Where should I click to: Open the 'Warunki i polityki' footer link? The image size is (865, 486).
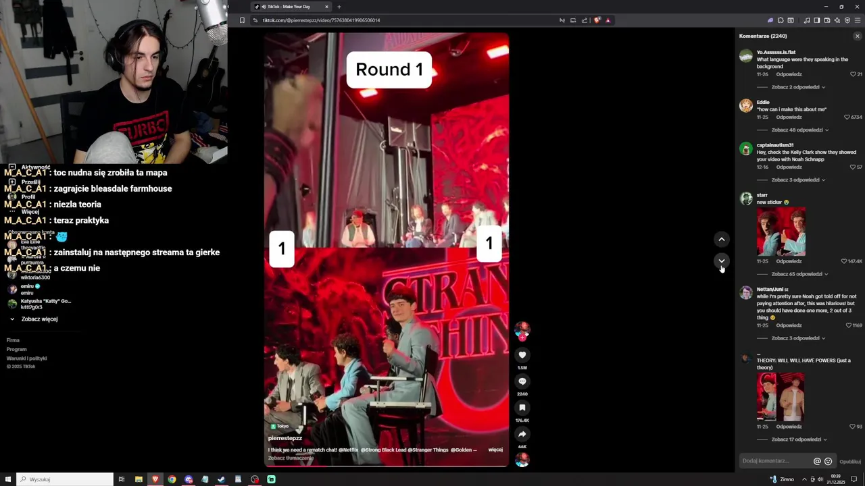click(26, 358)
